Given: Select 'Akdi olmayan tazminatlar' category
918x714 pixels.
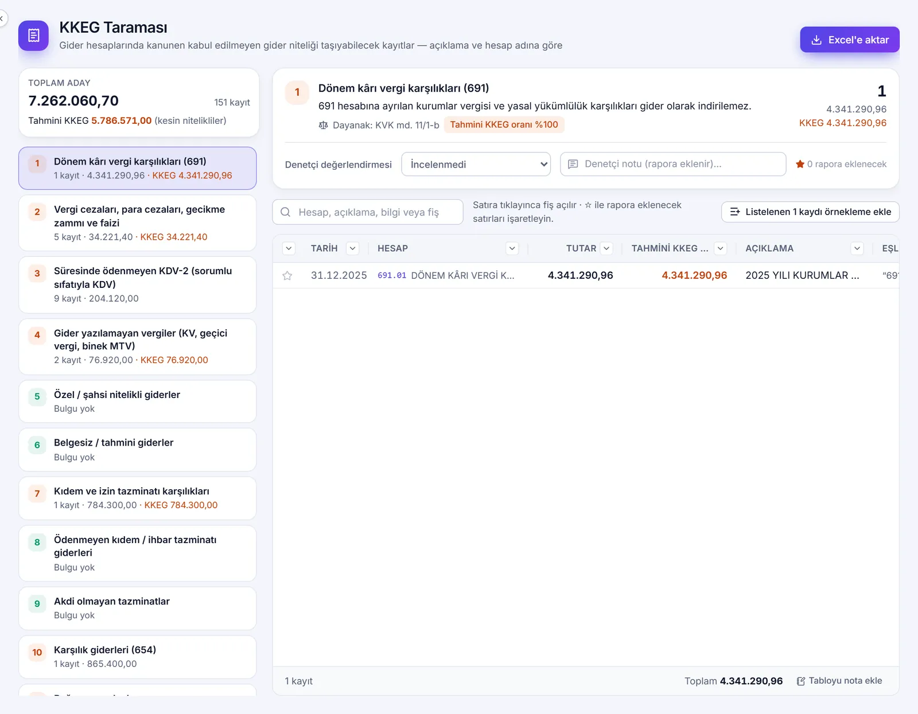Looking at the screenshot, I should [x=138, y=608].
